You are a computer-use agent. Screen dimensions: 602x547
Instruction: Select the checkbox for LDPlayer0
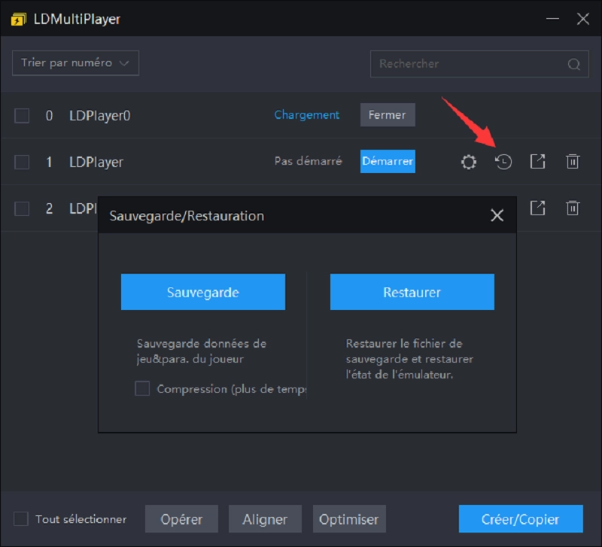click(23, 114)
